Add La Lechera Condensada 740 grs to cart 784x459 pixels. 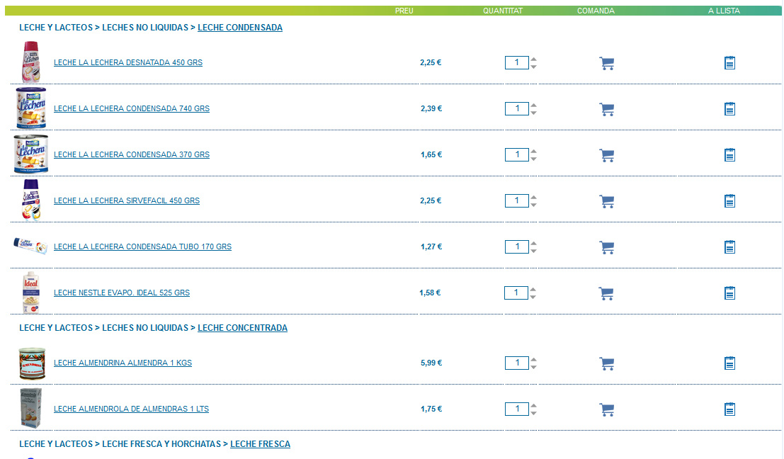point(606,110)
